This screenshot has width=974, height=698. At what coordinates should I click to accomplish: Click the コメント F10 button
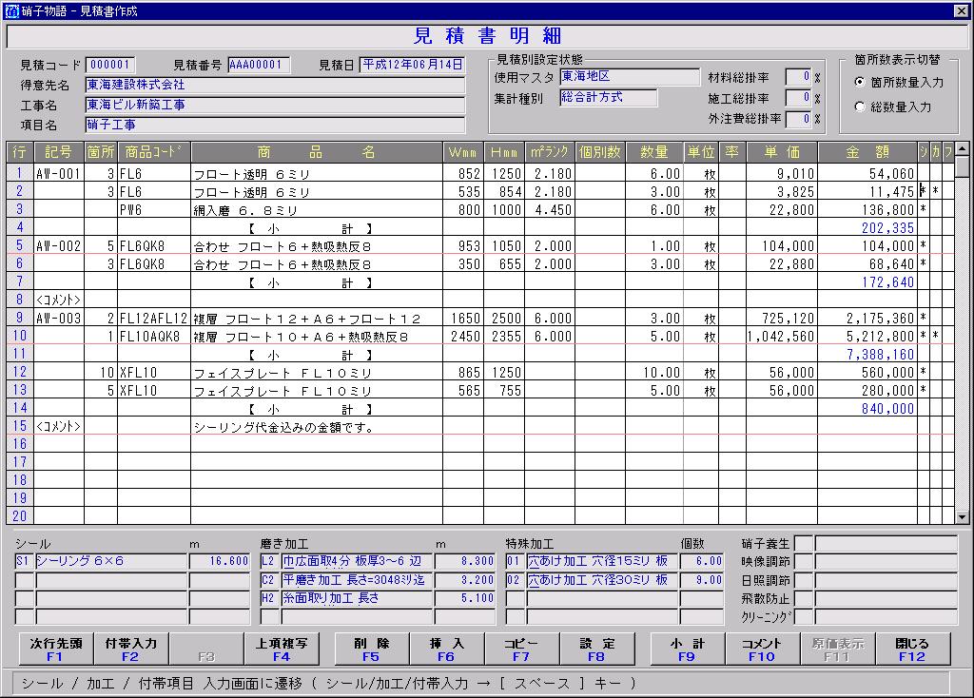click(x=762, y=649)
